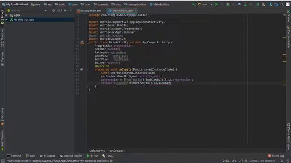Open the Android Profiler tool window
Viewport: 291px width, 163px height.
click(x=71, y=156)
